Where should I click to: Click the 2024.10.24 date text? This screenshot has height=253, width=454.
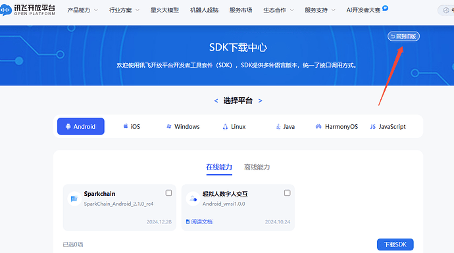pyautogui.click(x=278, y=221)
